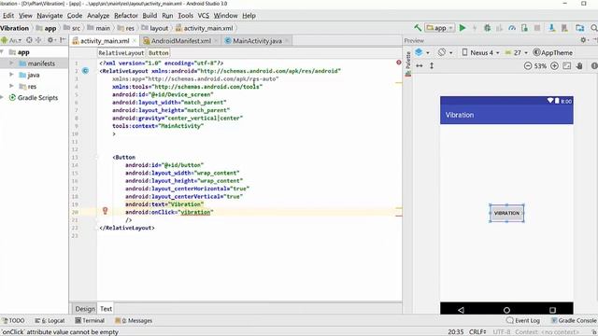Screen dimensions: 598x336
Task: Open the screen orientation dropdown
Action: pyautogui.click(x=445, y=52)
